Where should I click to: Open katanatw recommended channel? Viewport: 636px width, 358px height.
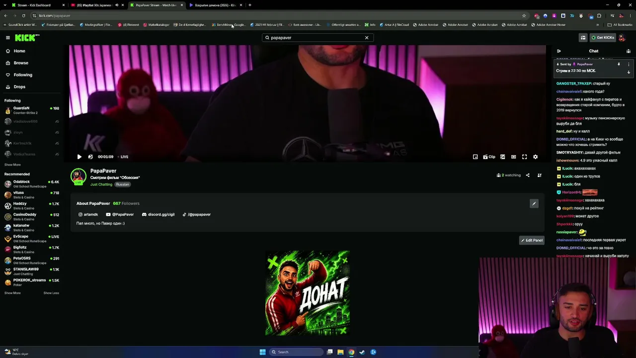tap(31, 227)
